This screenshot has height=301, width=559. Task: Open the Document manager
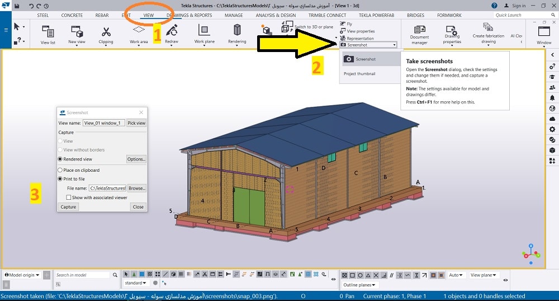tap(419, 30)
